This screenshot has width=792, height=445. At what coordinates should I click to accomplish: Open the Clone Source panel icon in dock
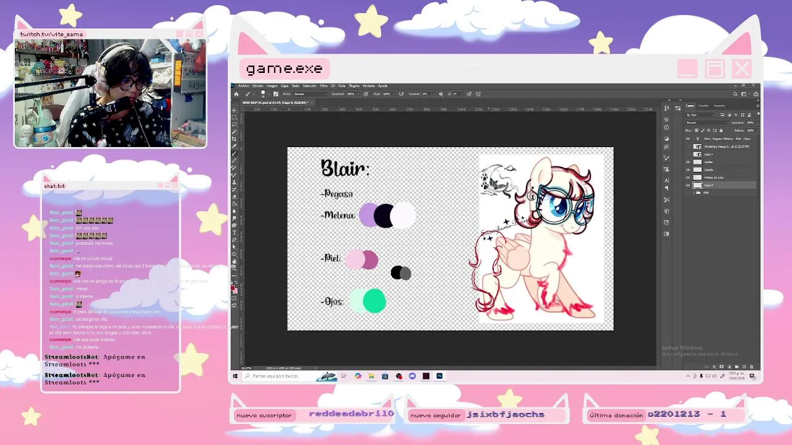click(x=666, y=169)
